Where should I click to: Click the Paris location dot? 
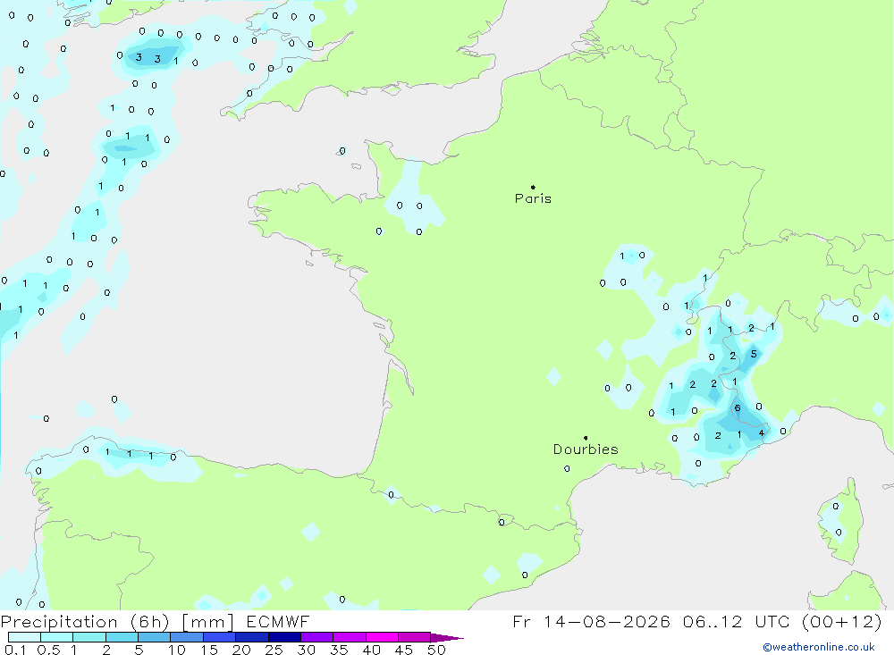pyautogui.click(x=533, y=187)
